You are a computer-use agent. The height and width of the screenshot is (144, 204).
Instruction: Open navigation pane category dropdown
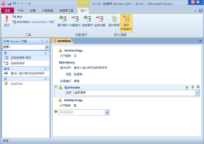pyautogui.click(x=42, y=41)
